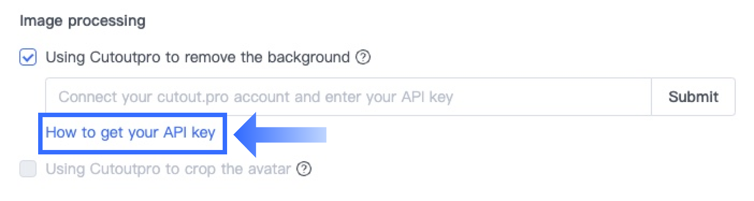The height and width of the screenshot is (201, 754).
Task: Focus the Connect your cutout.pro account text box
Action: click(348, 97)
